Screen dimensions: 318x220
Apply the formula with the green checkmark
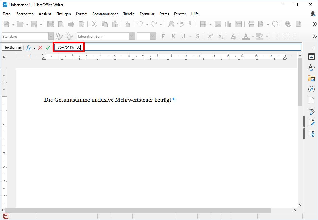click(48, 47)
